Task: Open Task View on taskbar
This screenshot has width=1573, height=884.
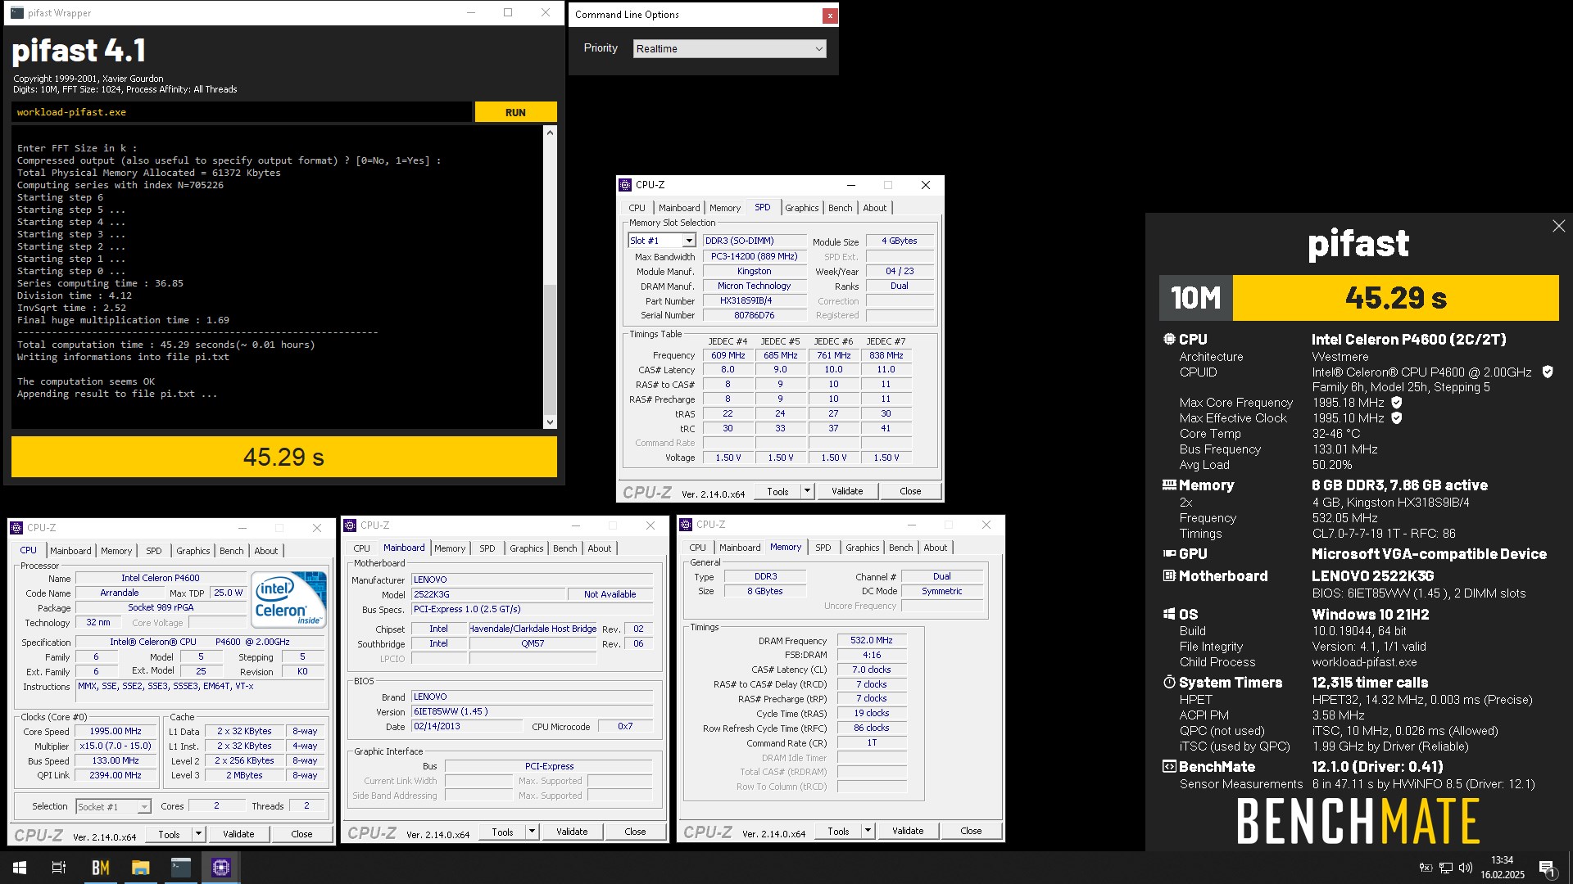Action: click(59, 868)
